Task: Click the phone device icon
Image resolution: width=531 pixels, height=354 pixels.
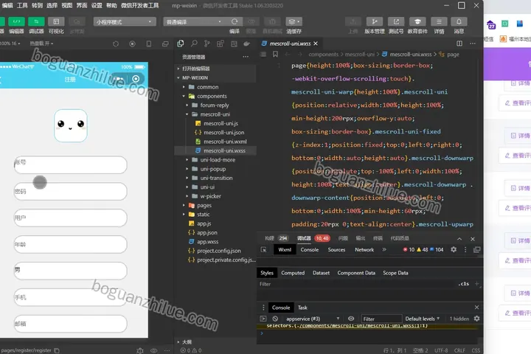Action: pos(149,44)
